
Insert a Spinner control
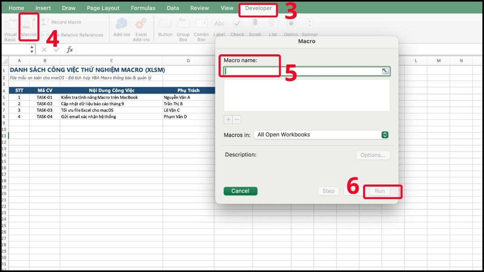point(309,27)
